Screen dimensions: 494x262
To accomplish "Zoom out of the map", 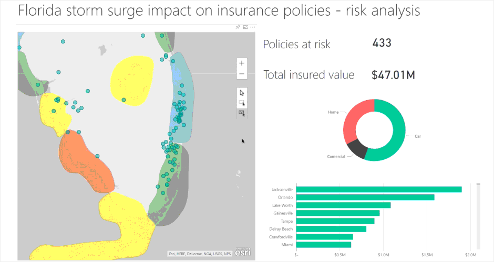I will 242,74.
